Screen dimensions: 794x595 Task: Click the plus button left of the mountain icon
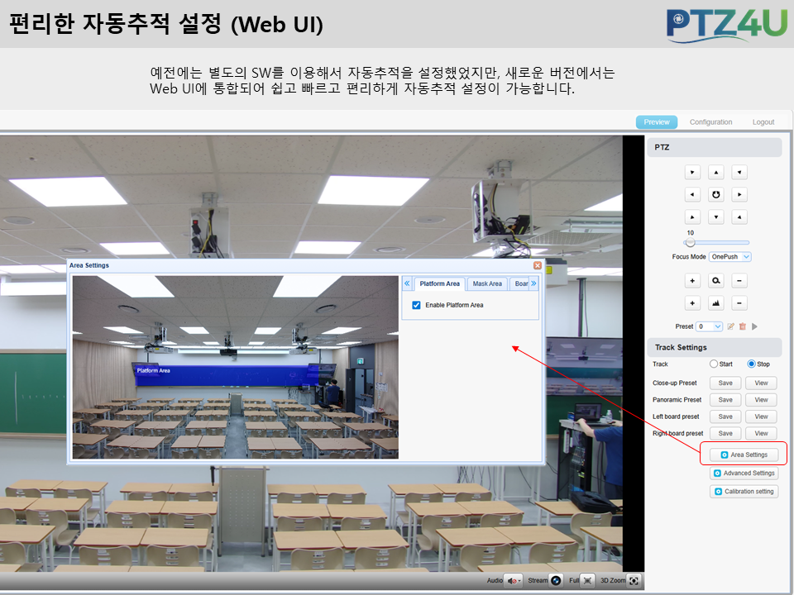pyautogui.click(x=692, y=303)
